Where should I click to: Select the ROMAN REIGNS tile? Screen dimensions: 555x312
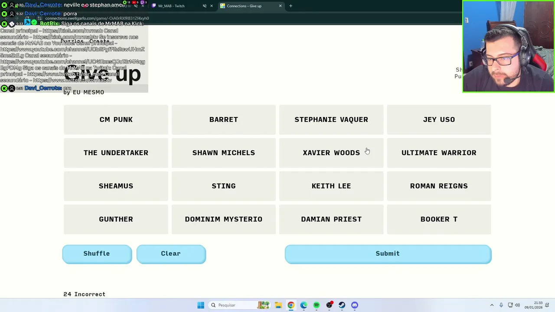point(439,186)
